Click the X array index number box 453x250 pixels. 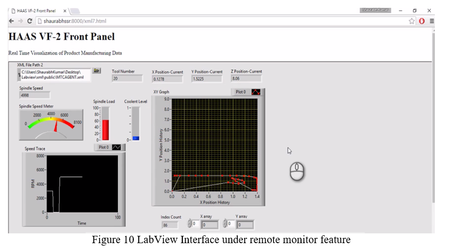(x=196, y=224)
